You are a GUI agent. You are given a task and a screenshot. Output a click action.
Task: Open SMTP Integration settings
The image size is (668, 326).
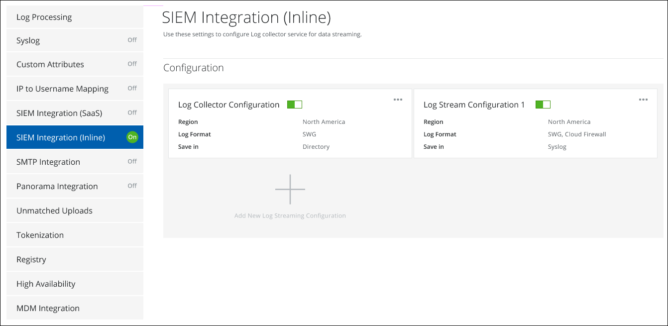pyautogui.click(x=48, y=162)
